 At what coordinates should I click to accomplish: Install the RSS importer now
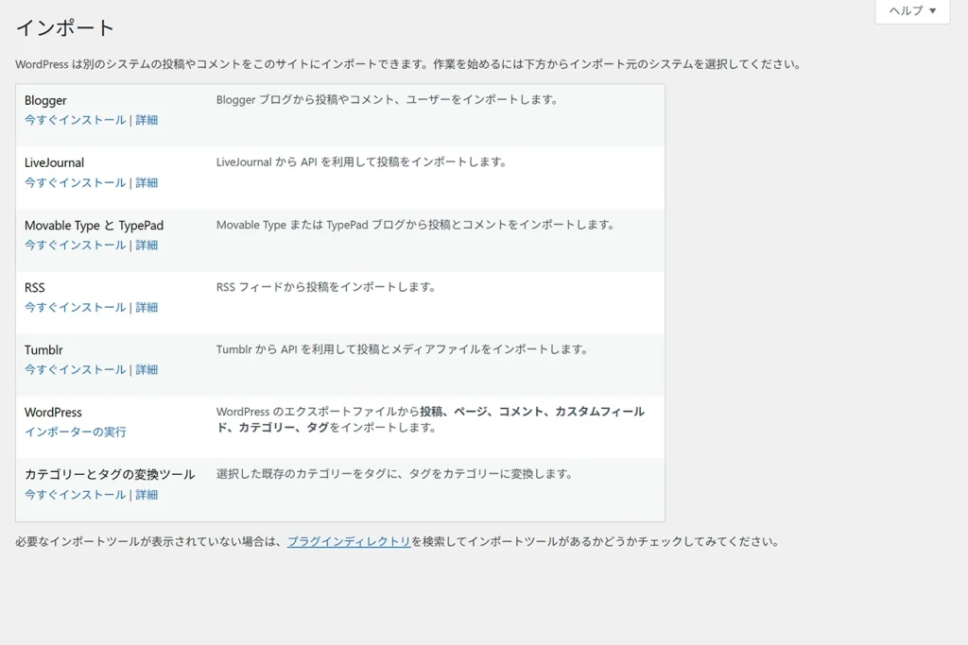click(x=74, y=307)
